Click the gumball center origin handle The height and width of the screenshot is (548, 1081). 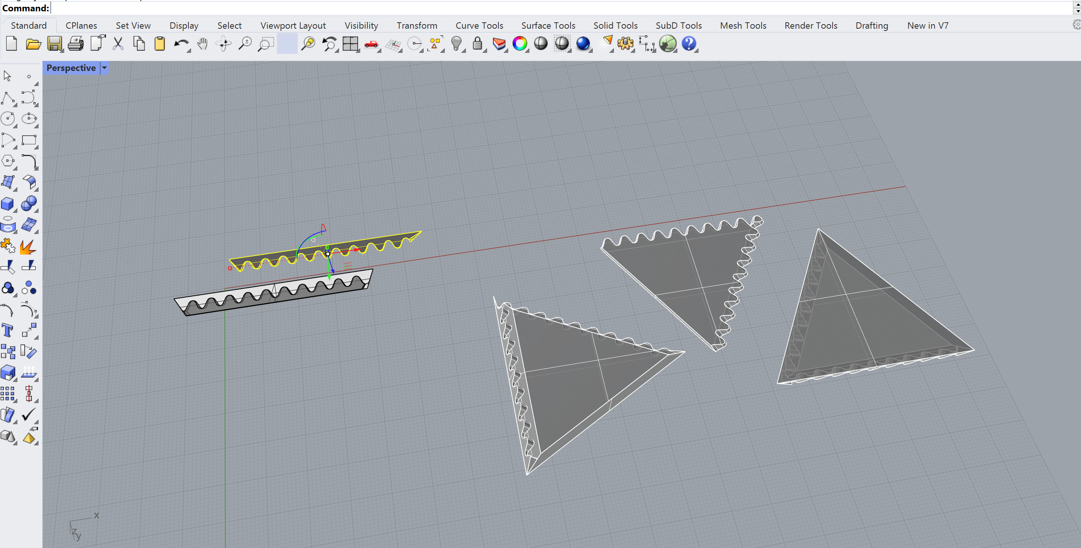point(328,254)
